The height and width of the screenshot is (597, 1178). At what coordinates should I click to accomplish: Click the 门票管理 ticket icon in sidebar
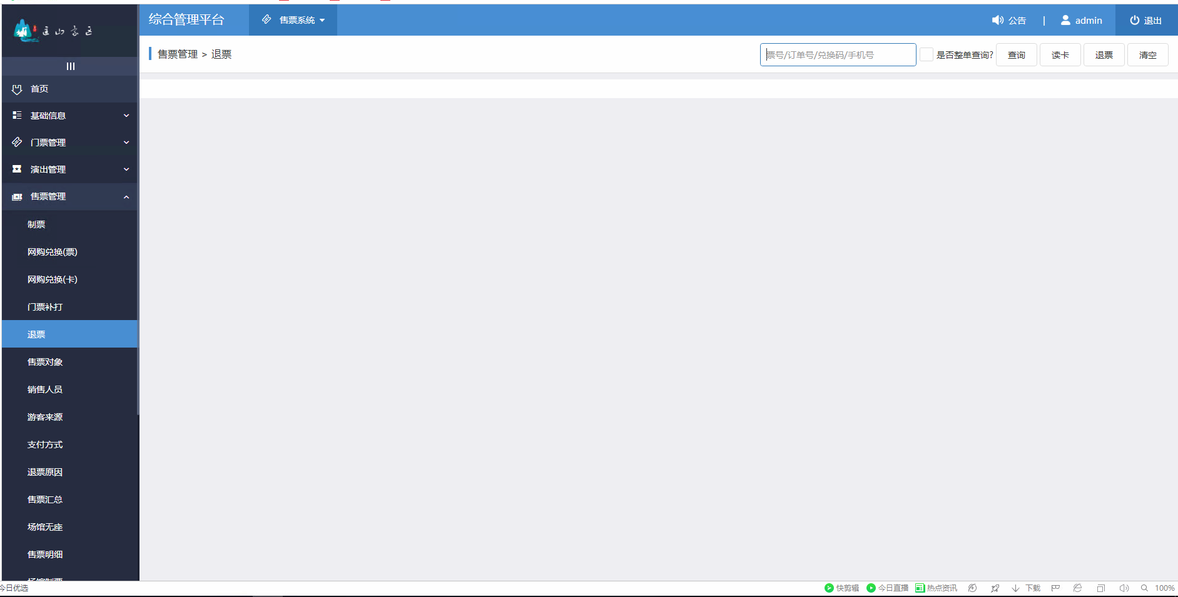[x=17, y=143]
